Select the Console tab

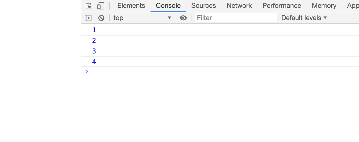(168, 6)
